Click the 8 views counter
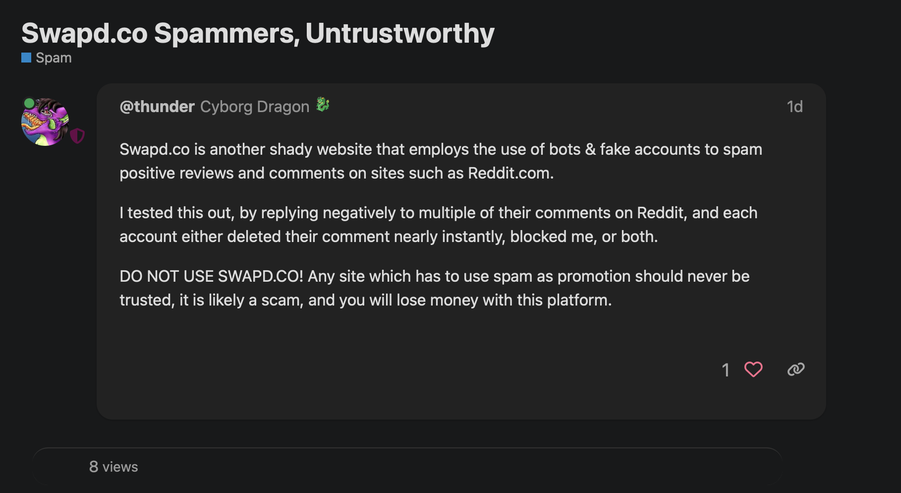Viewport: 901px width, 493px height. click(113, 467)
